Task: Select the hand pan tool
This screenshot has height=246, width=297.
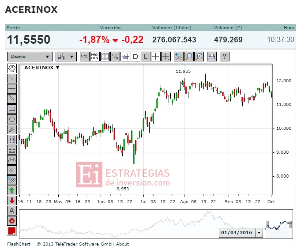Action: pos(12,68)
